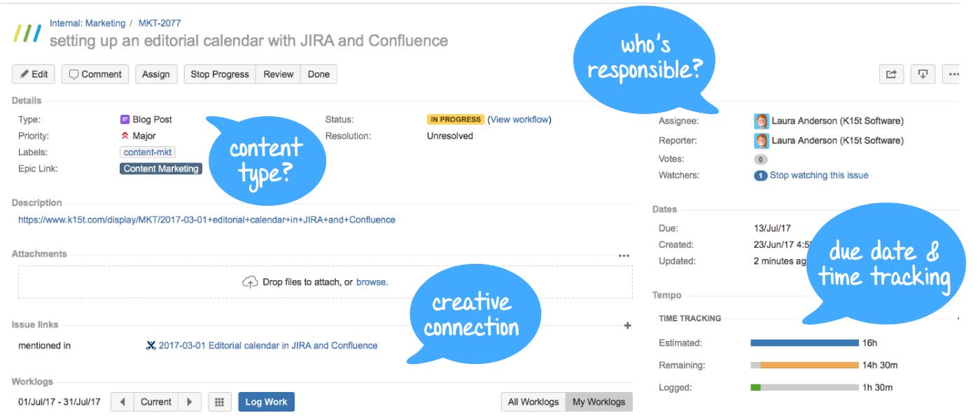Click the Blog Post issue type icon
Image resolution: width=980 pixels, height=420 pixels.
[x=125, y=120]
